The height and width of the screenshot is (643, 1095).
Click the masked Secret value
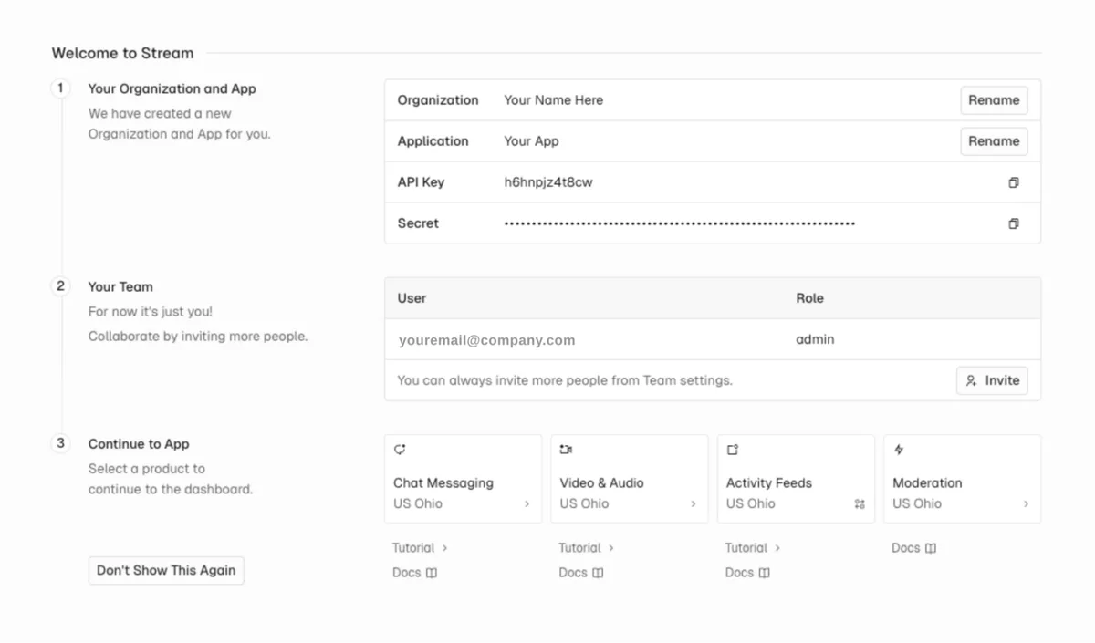coord(680,223)
